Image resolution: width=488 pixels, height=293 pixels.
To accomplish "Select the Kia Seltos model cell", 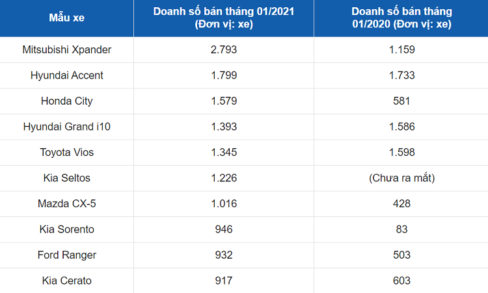I will [x=66, y=178].
